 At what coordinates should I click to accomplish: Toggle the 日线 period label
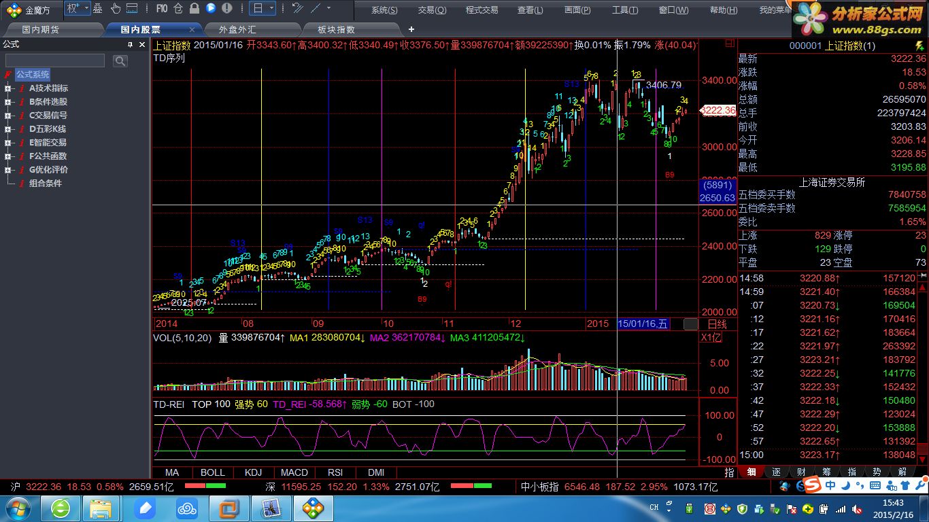717,324
